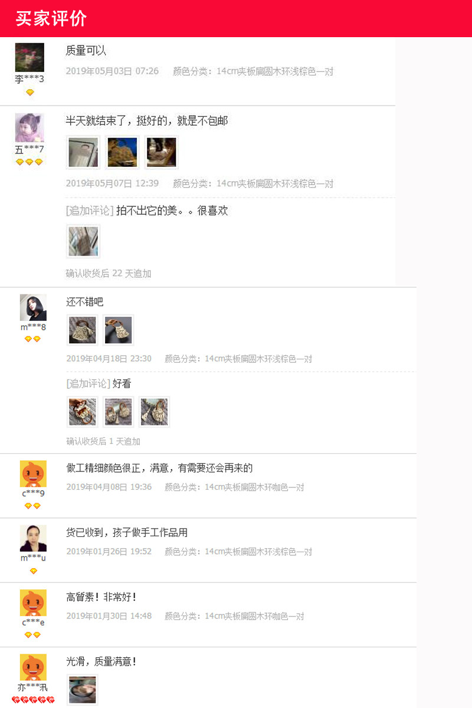Click username m***8 text
This screenshot has height=708, width=472.
coord(33,327)
